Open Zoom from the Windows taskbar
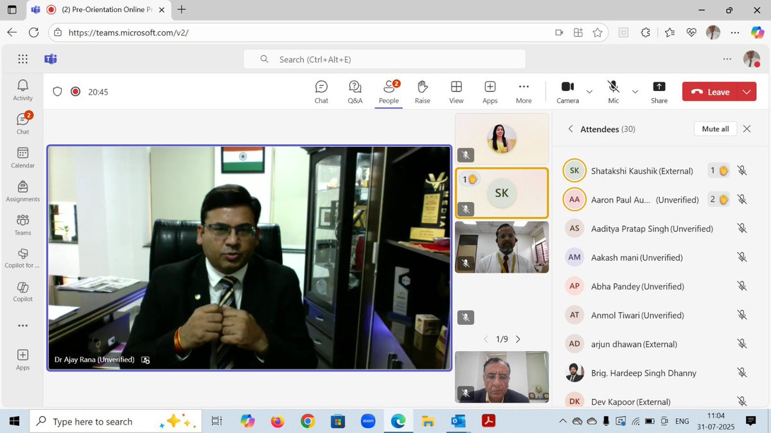 click(368, 421)
